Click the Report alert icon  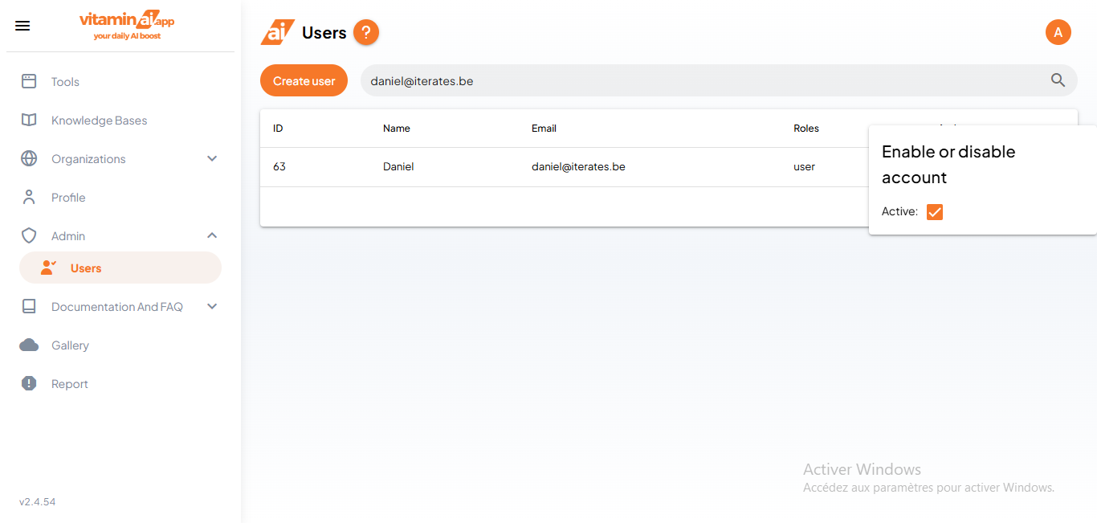pyautogui.click(x=29, y=383)
